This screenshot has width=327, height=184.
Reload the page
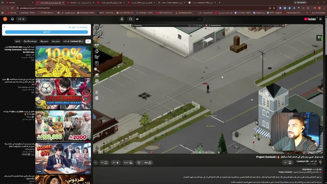tap(13, 8)
